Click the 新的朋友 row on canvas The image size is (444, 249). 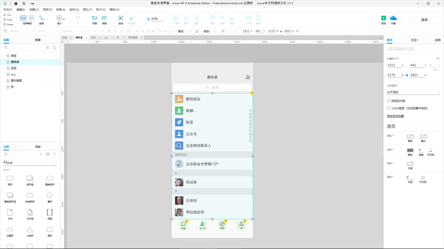[212, 99]
